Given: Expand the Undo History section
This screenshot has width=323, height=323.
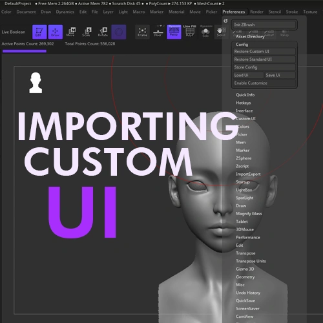Looking at the screenshot, I should click(x=248, y=293).
